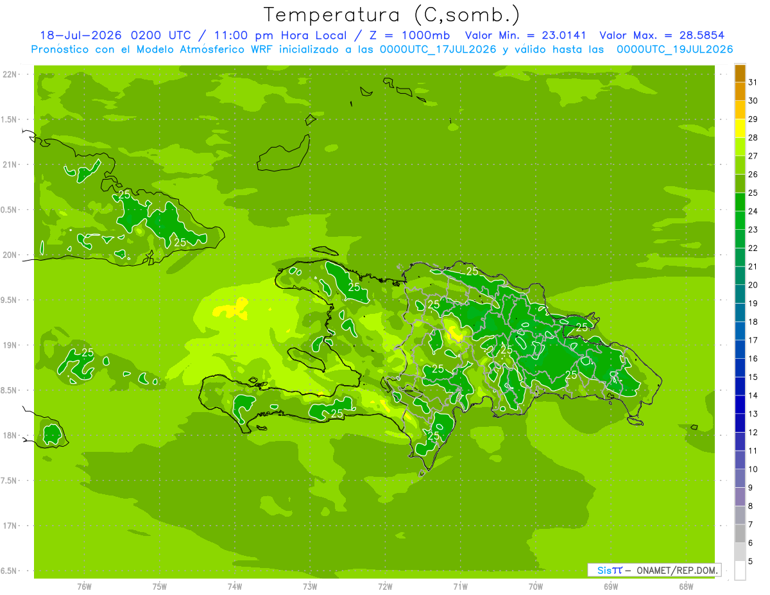This screenshot has width=770, height=595.
Task: Click the 20N latitude axis label
Action: point(10,255)
